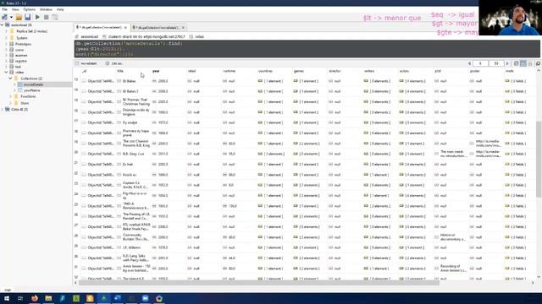Click scroll-down arrow of the vertical scrollbar
This screenshot has width=542, height=304.
(539, 277)
